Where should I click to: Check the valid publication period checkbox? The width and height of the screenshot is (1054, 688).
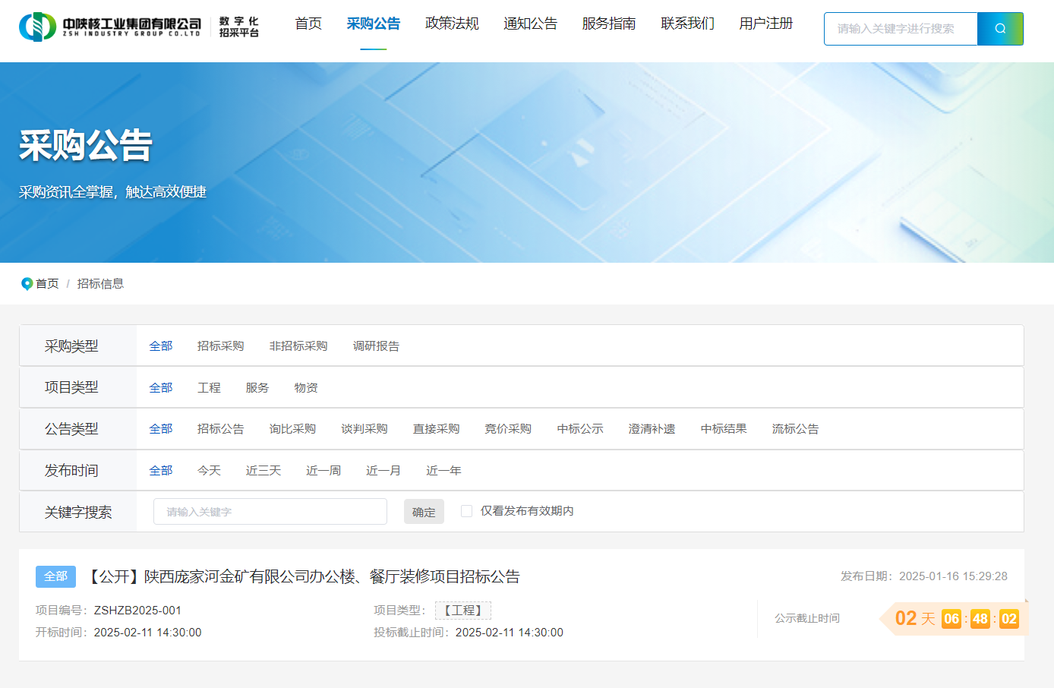pos(466,511)
